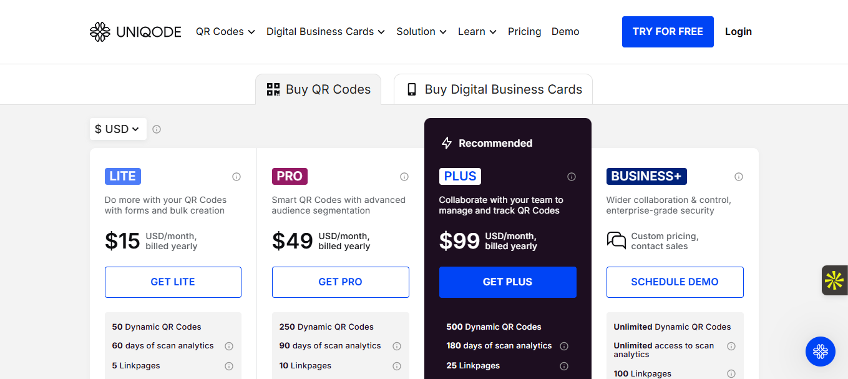Click the info icon beside BUSINESS+ plan
This screenshot has width=848, height=379.
(739, 177)
